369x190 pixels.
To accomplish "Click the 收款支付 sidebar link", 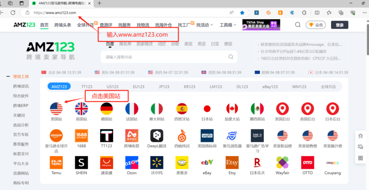I will coord(21,154).
